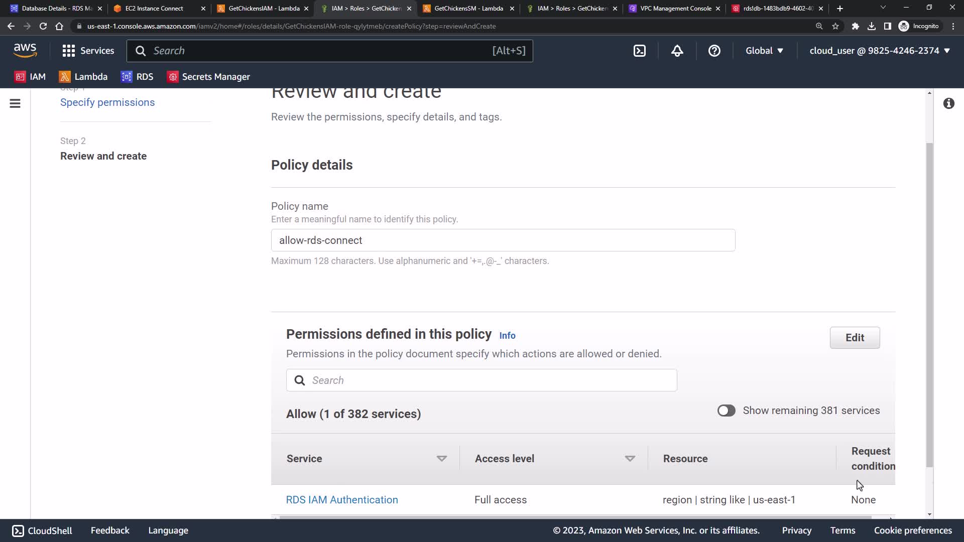Click the Policy name input field

click(x=503, y=240)
